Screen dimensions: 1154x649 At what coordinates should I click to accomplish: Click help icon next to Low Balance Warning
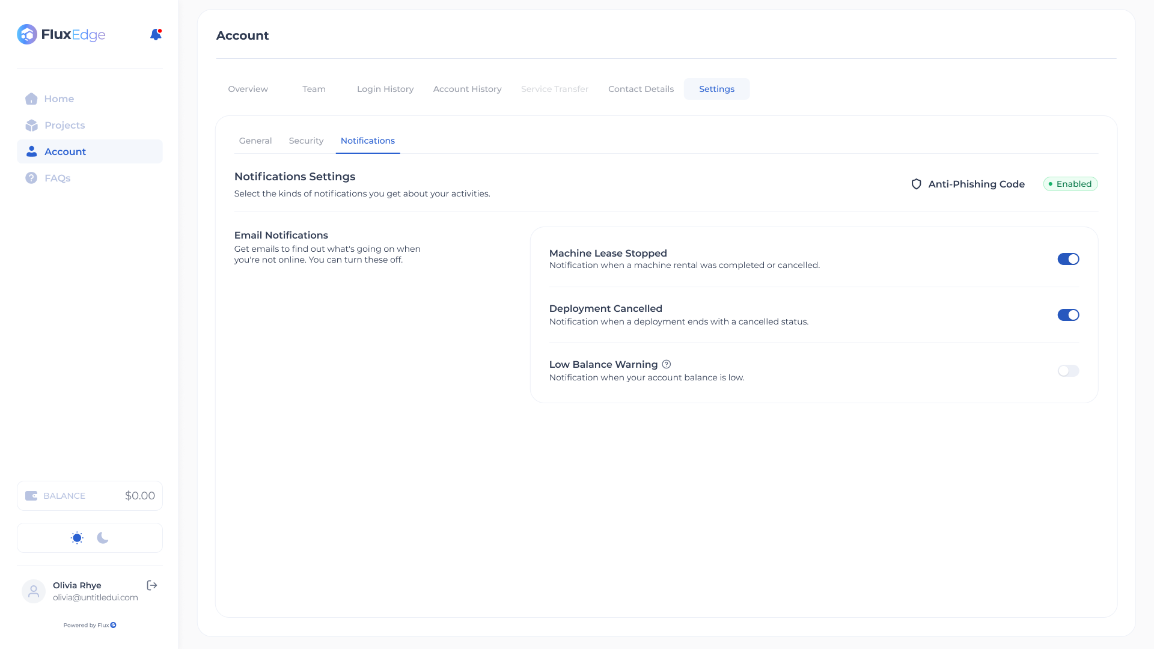point(667,364)
